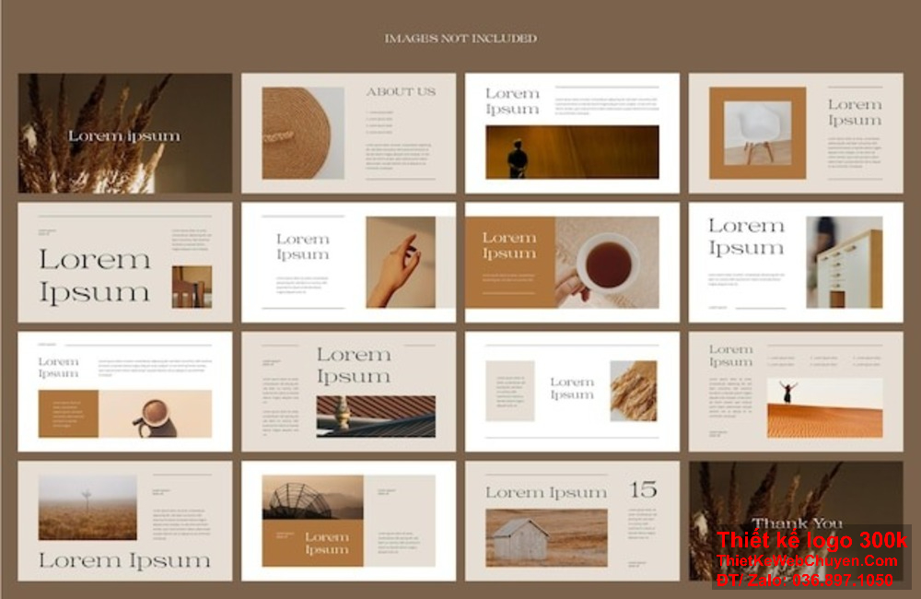Select the white drawer cabinet photo
Viewport: 921px width, 599px height.
pyautogui.click(x=844, y=263)
